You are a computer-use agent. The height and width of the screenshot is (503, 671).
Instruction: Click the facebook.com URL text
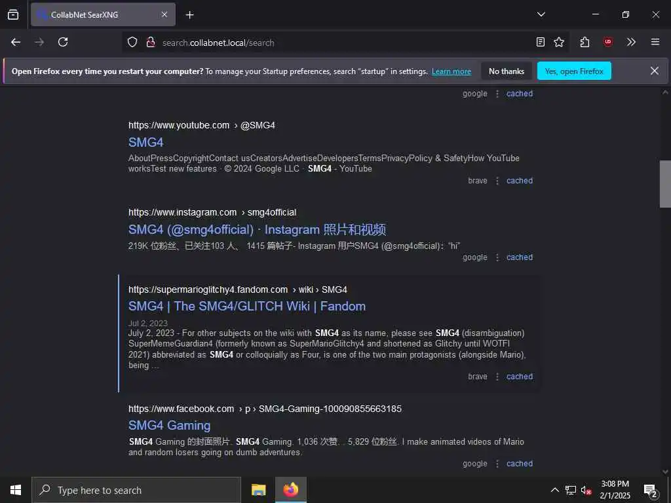pyautogui.click(x=181, y=409)
